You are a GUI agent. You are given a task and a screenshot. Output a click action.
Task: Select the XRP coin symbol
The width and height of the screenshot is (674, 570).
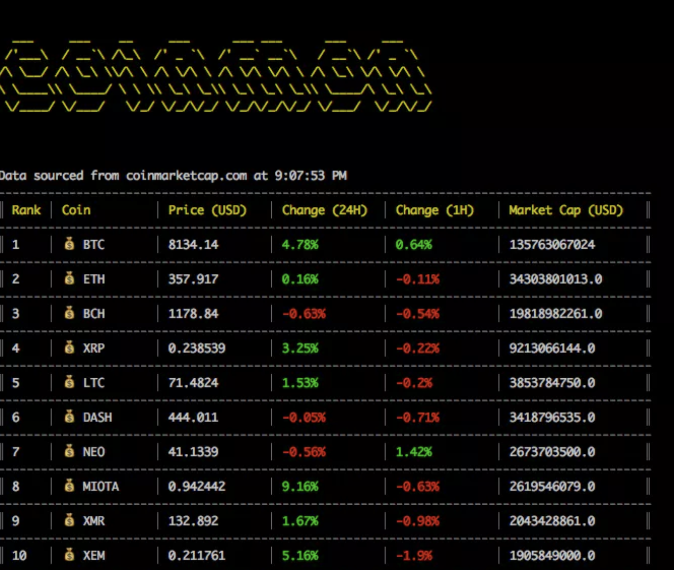[x=94, y=348]
